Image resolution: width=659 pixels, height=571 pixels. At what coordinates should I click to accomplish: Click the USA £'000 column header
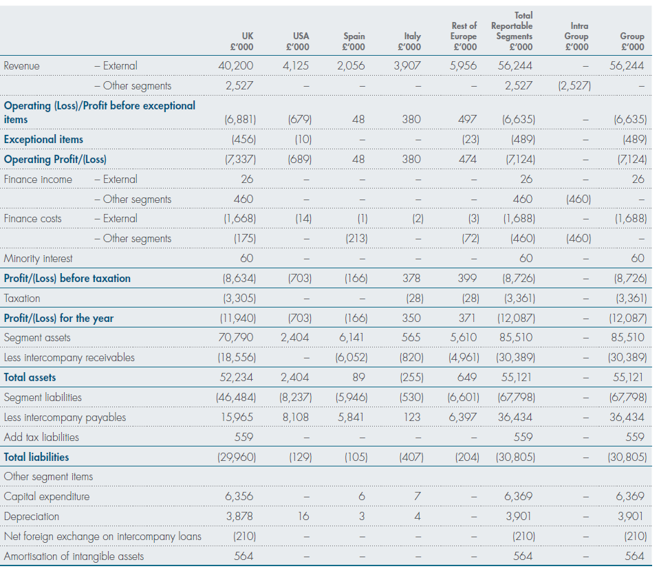click(298, 42)
